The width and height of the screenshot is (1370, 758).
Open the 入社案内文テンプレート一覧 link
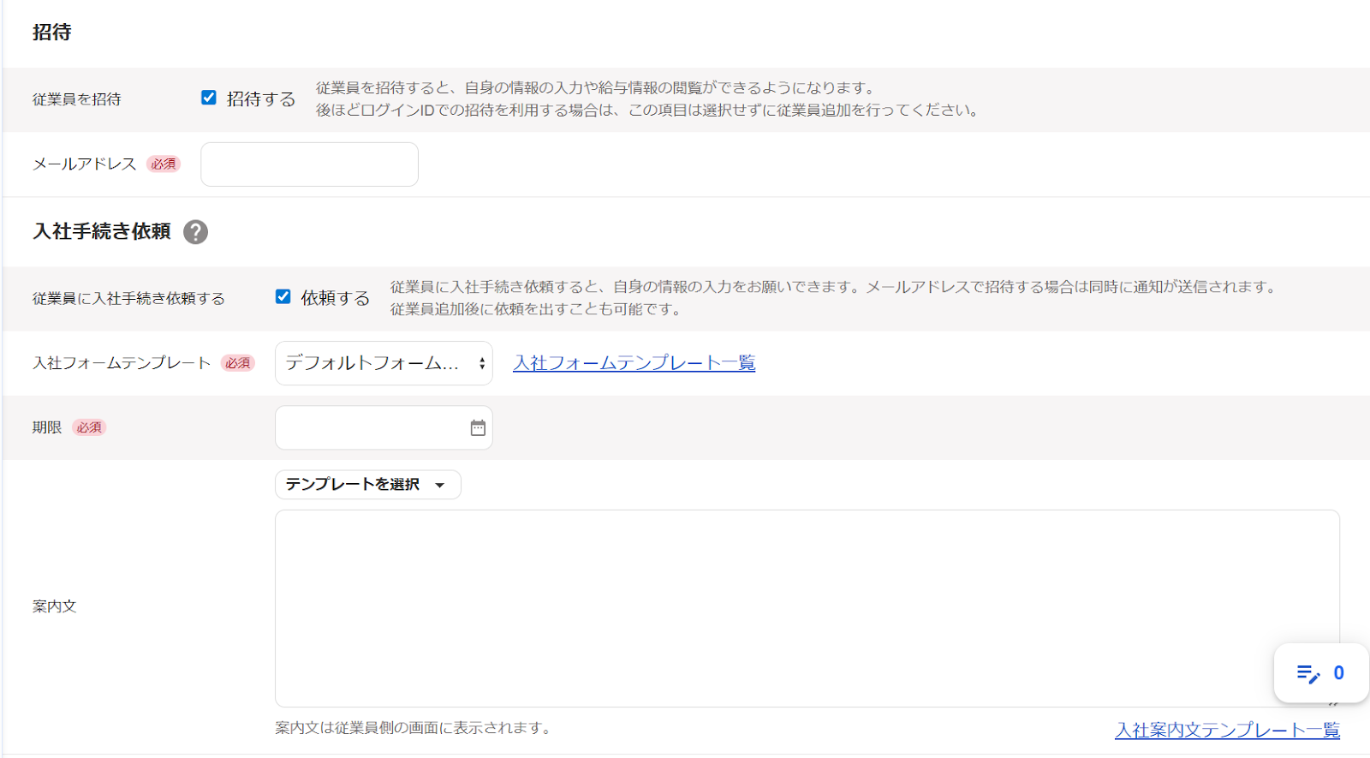point(1227,730)
